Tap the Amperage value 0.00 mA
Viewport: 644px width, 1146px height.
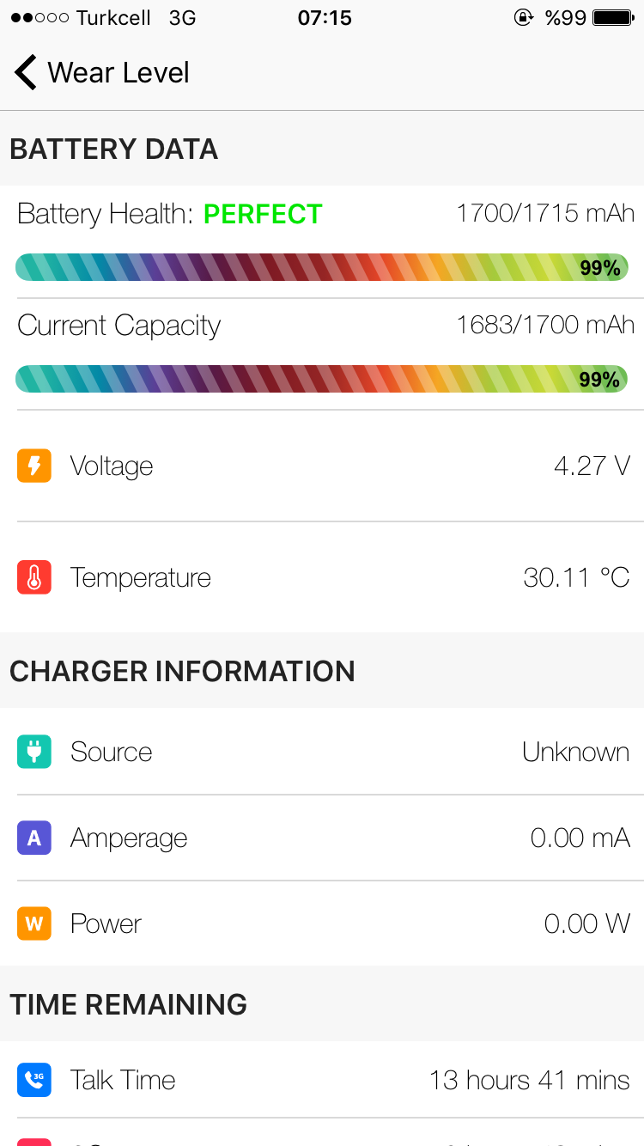580,838
